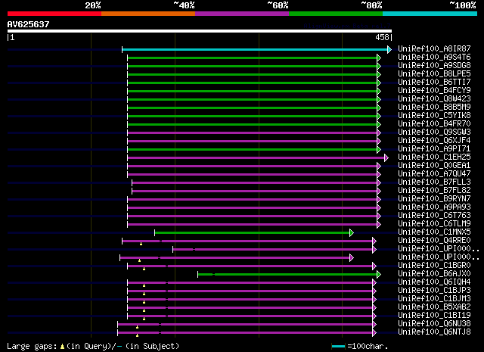The height and width of the screenshot is (352, 484).
Task: Click the UniRef100_B8B5M9 label
Action: (x=434, y=107)
